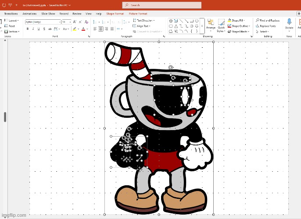This screenshot has width=301, height=219.
Task: Switch to the Review tab
Action: (77, 14)
